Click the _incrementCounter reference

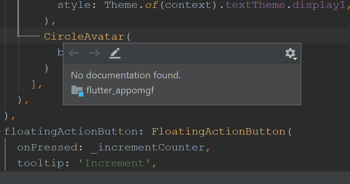[147, 147]
